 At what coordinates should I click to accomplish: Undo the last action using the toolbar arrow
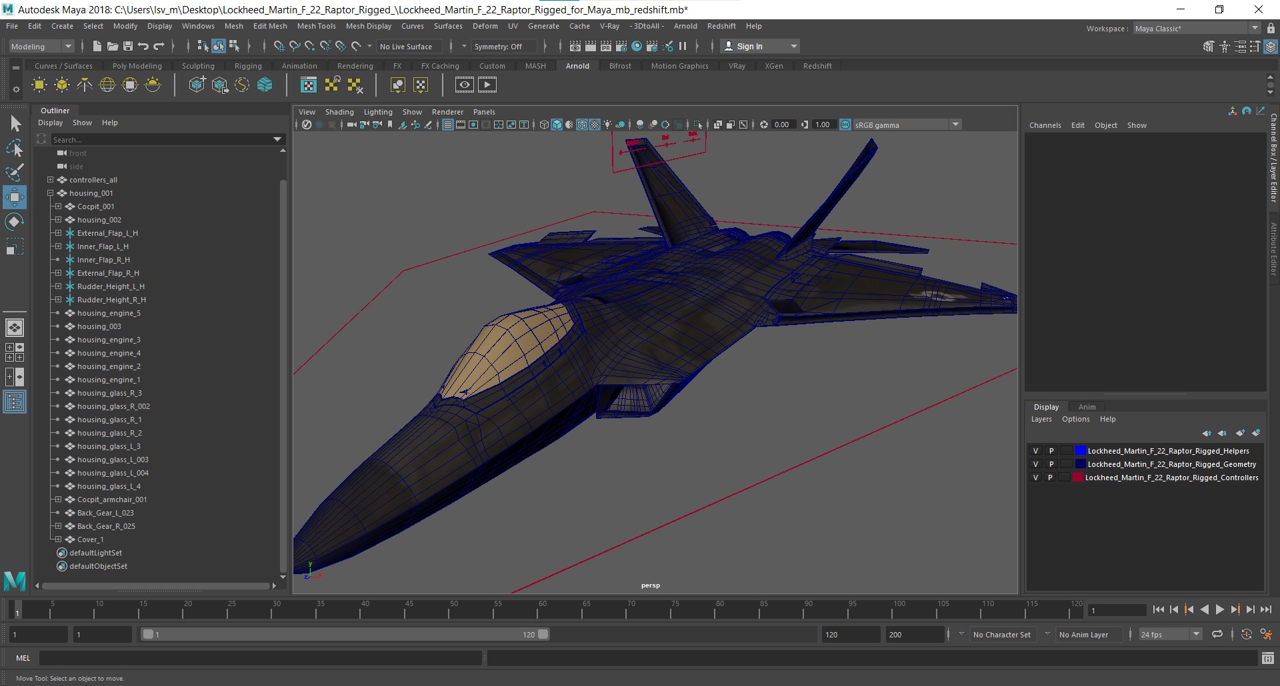143,46
